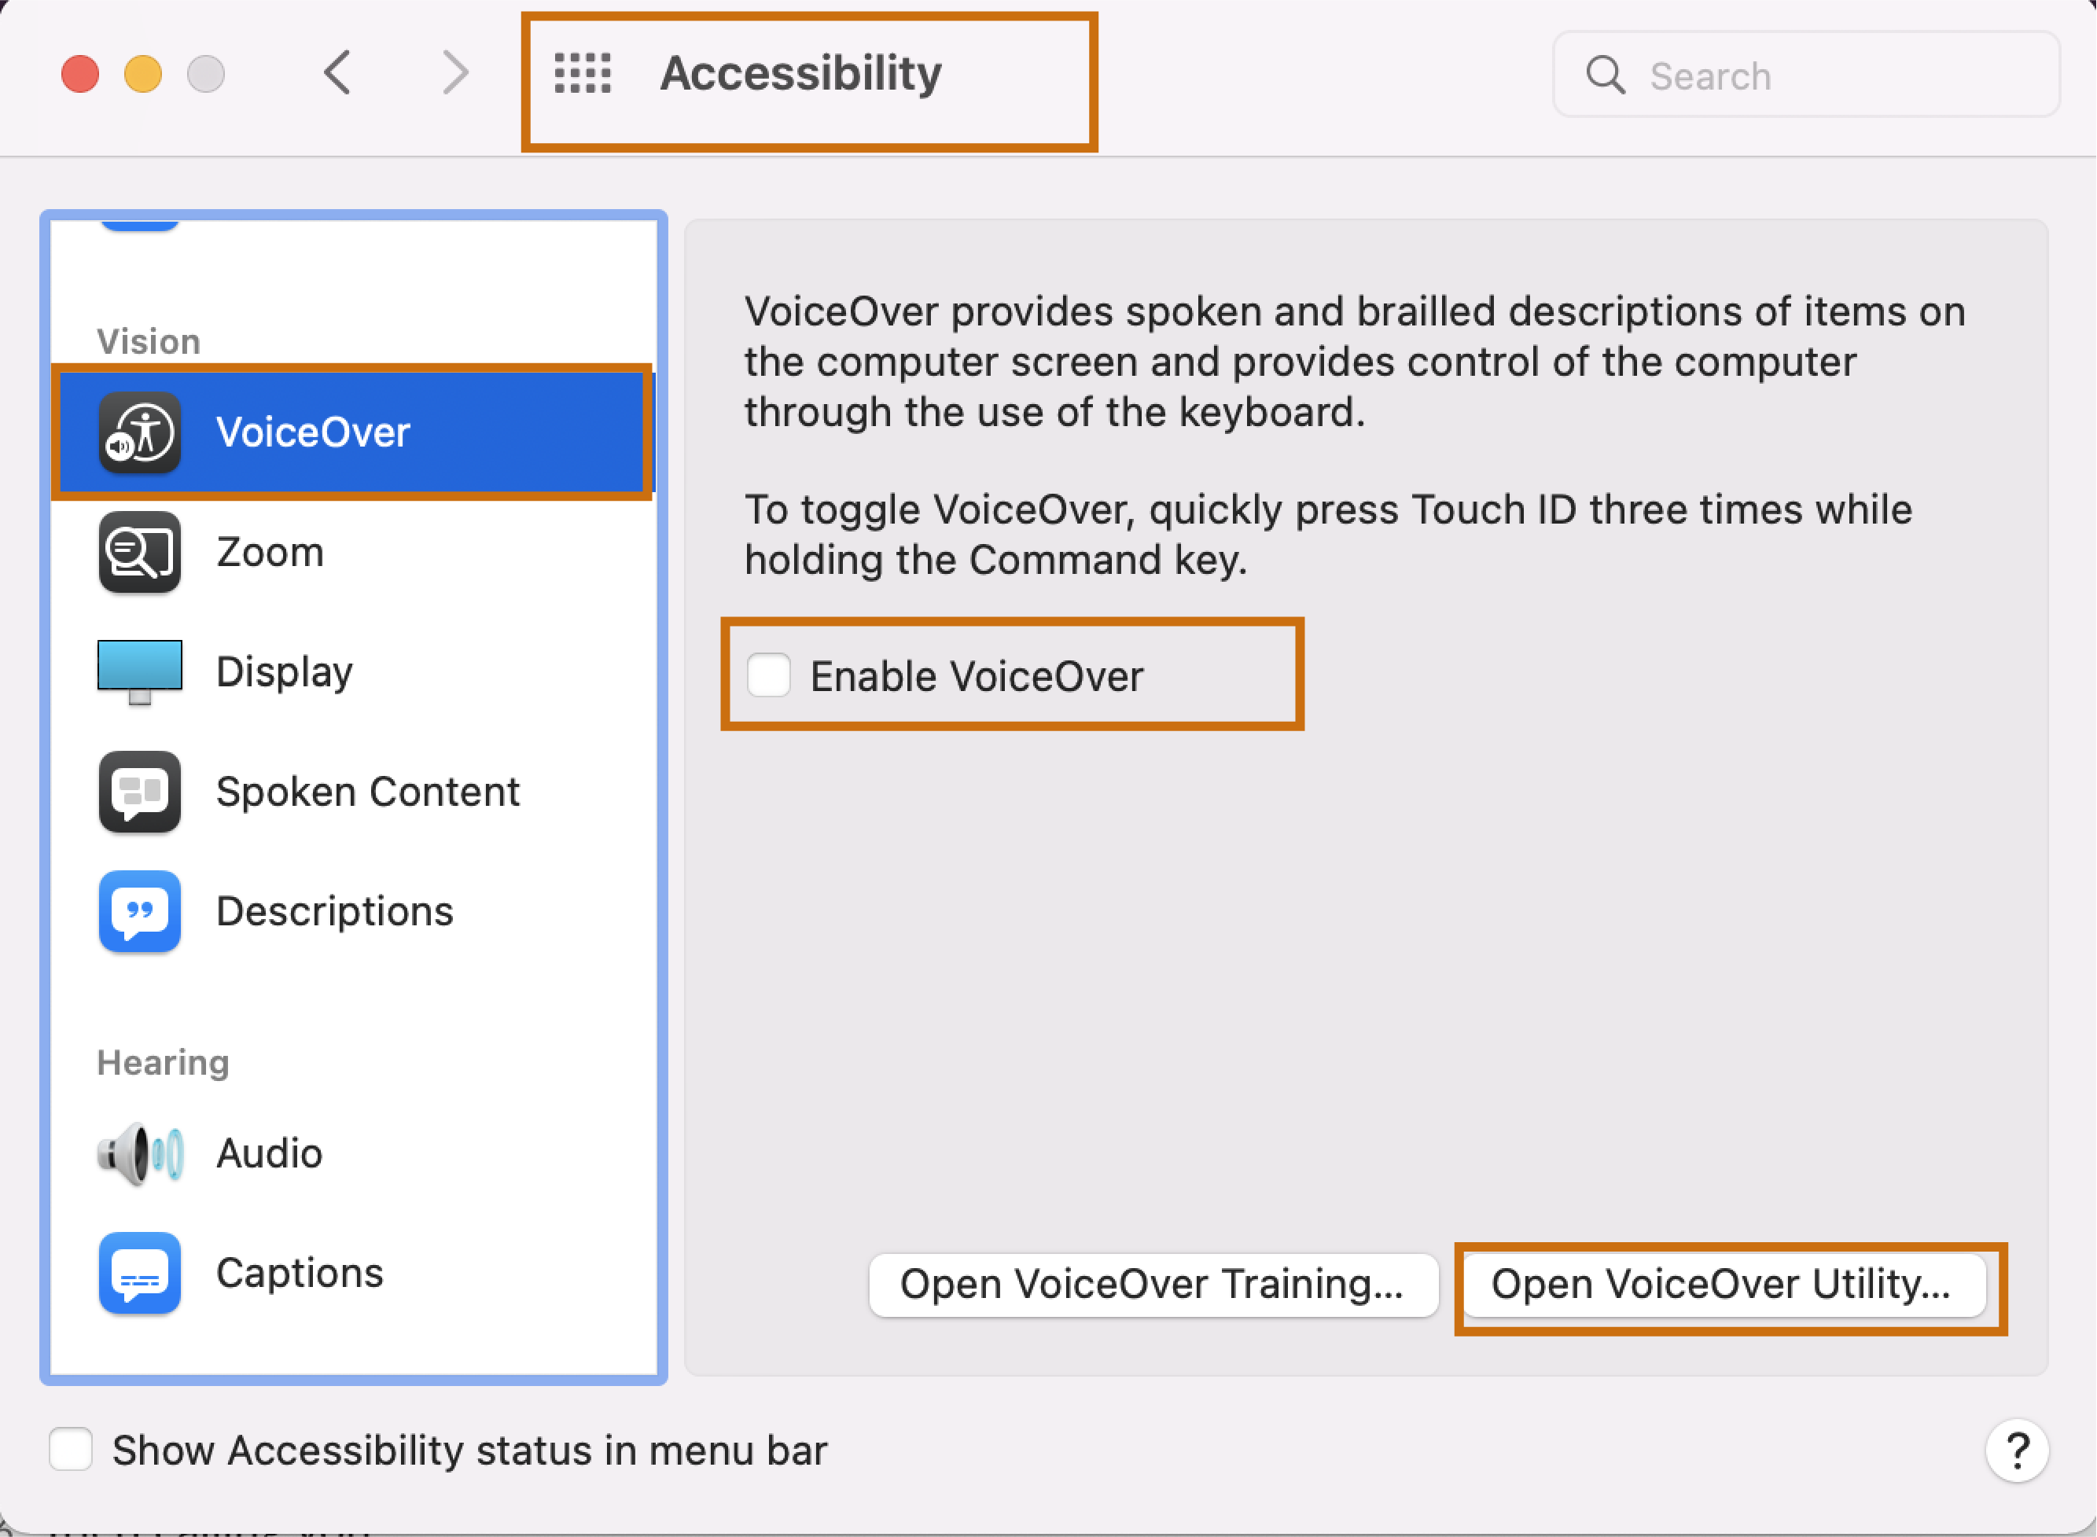Open the Audio speaker icon

click(x=139, y=1153)
